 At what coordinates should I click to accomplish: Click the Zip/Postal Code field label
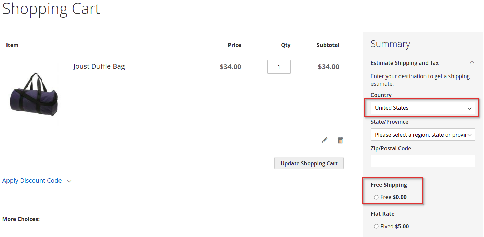[391, 148]
